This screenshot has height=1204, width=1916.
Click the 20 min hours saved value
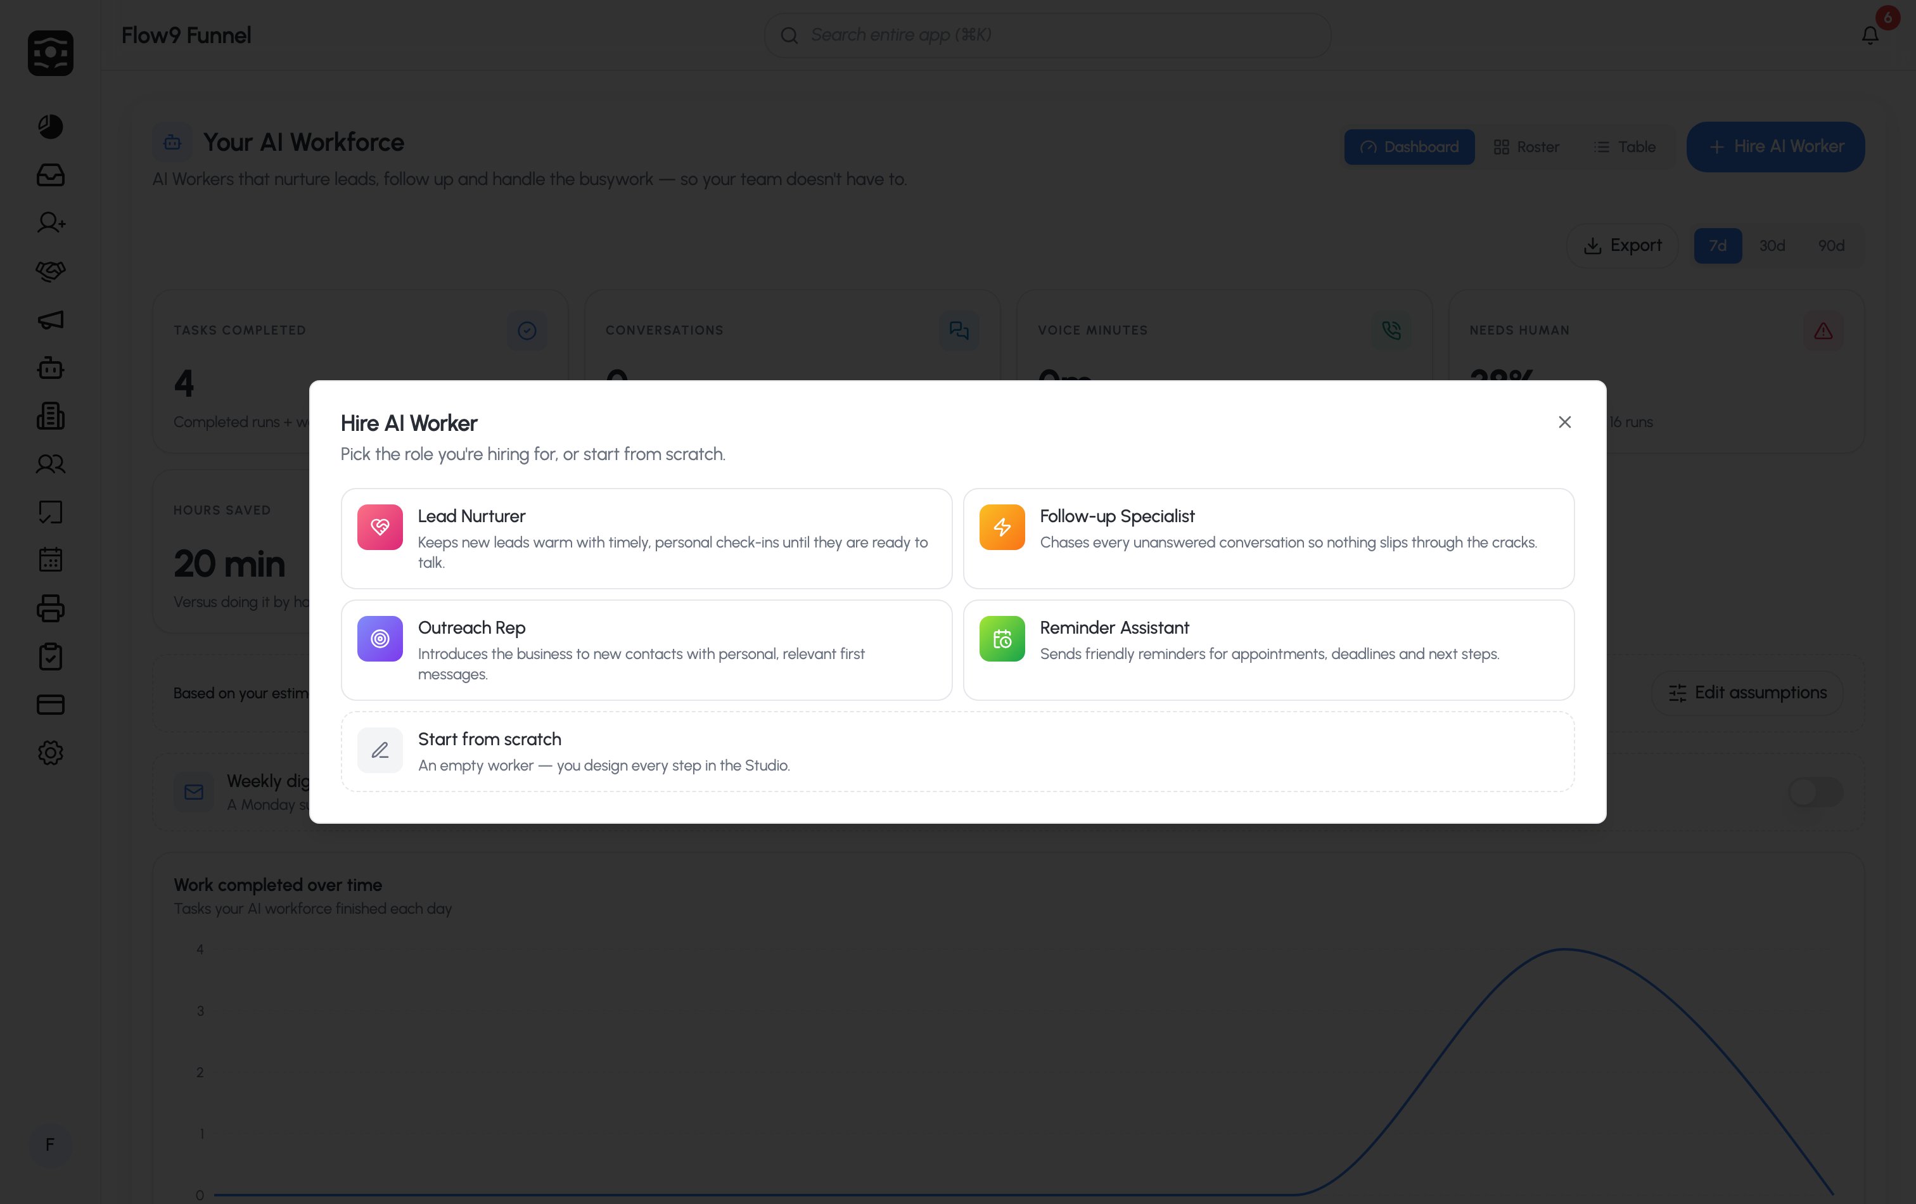point(229,564)
